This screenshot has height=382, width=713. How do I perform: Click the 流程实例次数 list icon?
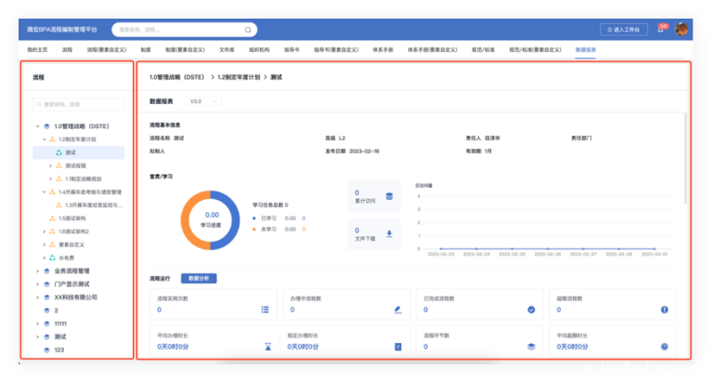pyautogui.click(x=265, y=310)
